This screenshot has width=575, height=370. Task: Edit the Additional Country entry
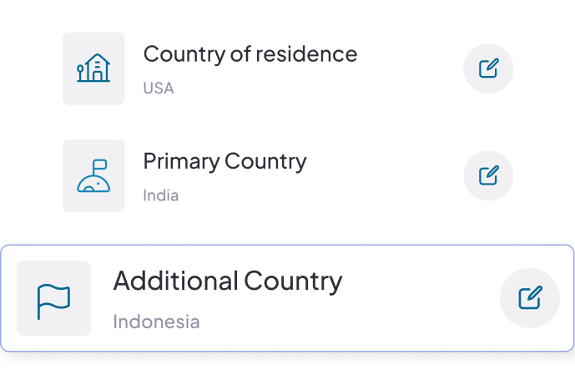click(530, 298)
